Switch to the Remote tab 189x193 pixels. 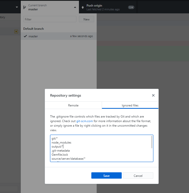[73, 105]
